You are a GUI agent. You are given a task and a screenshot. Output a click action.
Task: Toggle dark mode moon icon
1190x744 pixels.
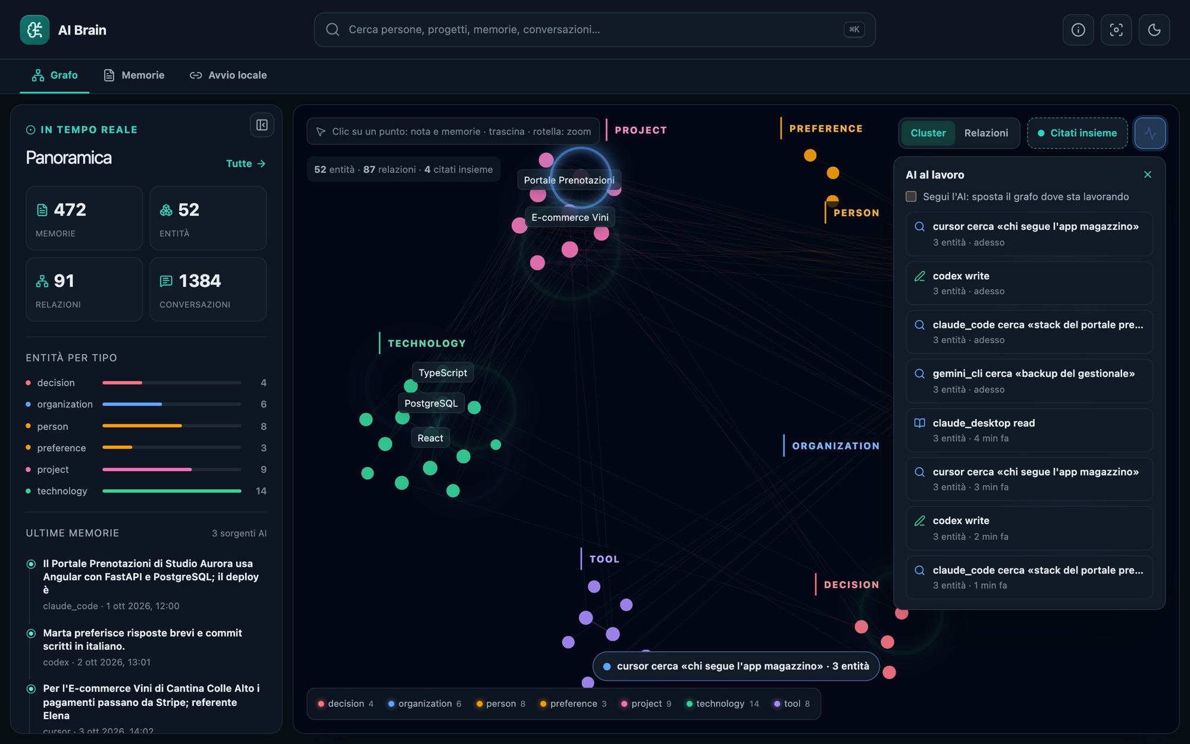click(x=1154, y=30)
